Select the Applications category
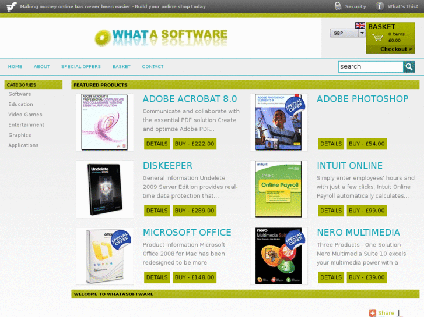The image size is (424, 317). (23, 145)
